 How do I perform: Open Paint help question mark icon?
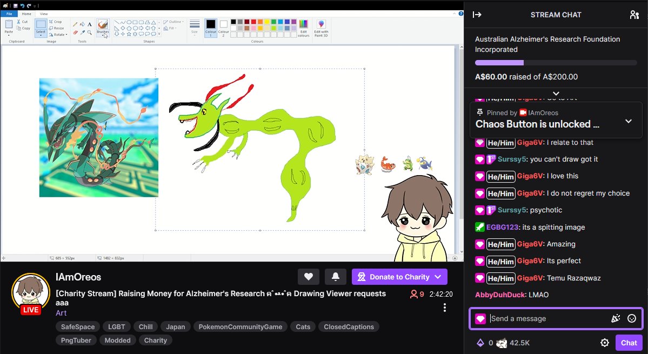(x=461, y=14)
